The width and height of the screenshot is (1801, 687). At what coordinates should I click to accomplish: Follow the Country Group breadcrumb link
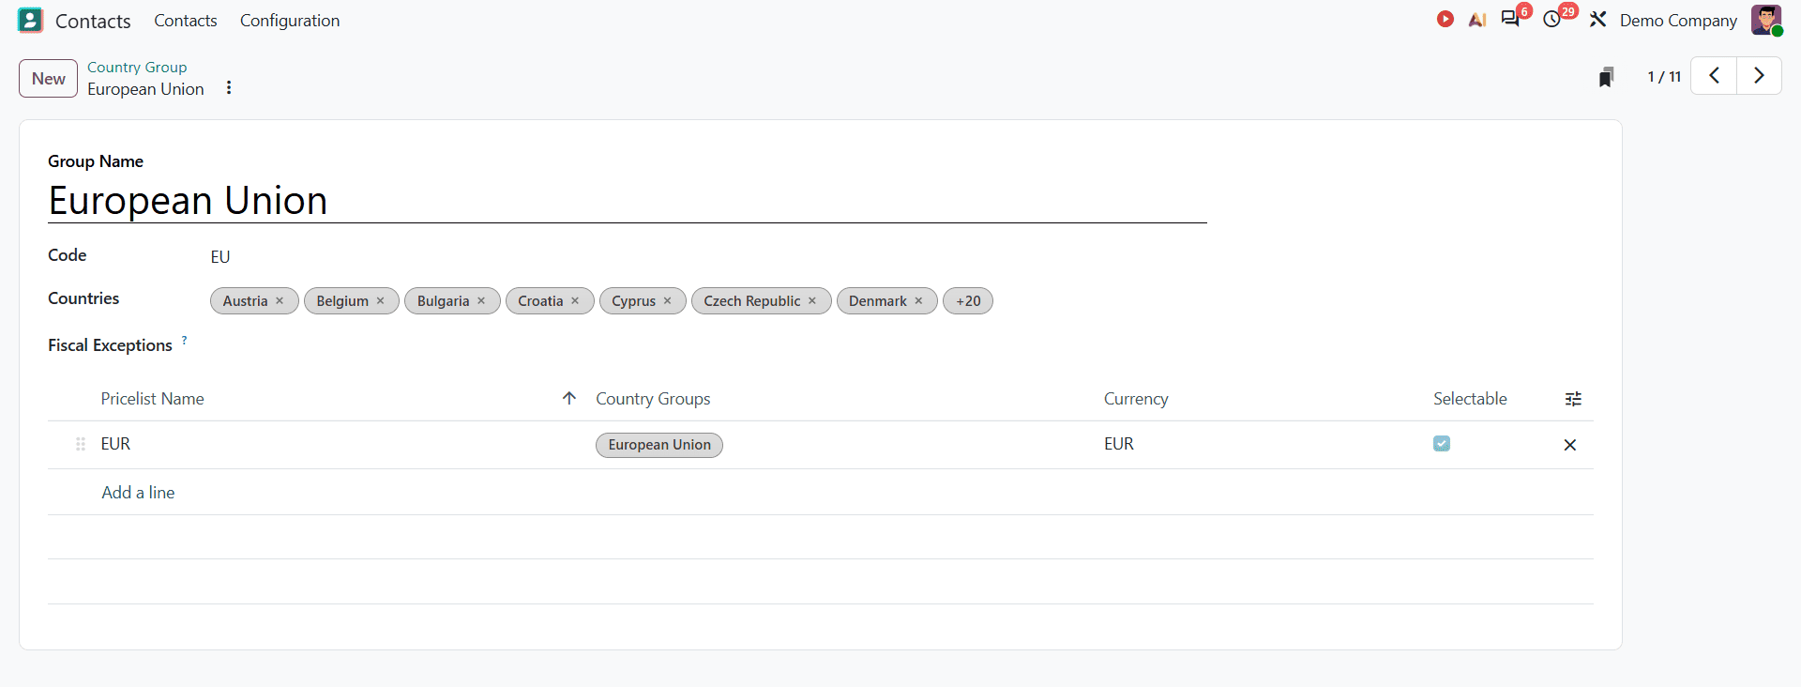click(x=137, y=68)
